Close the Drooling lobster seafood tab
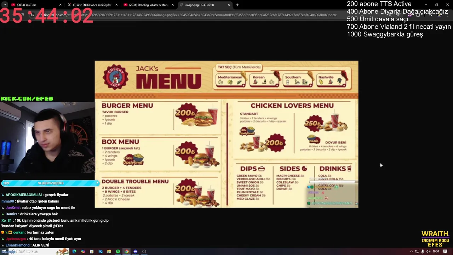The height and width of the screenshot is (255, 453). [173, 5]
